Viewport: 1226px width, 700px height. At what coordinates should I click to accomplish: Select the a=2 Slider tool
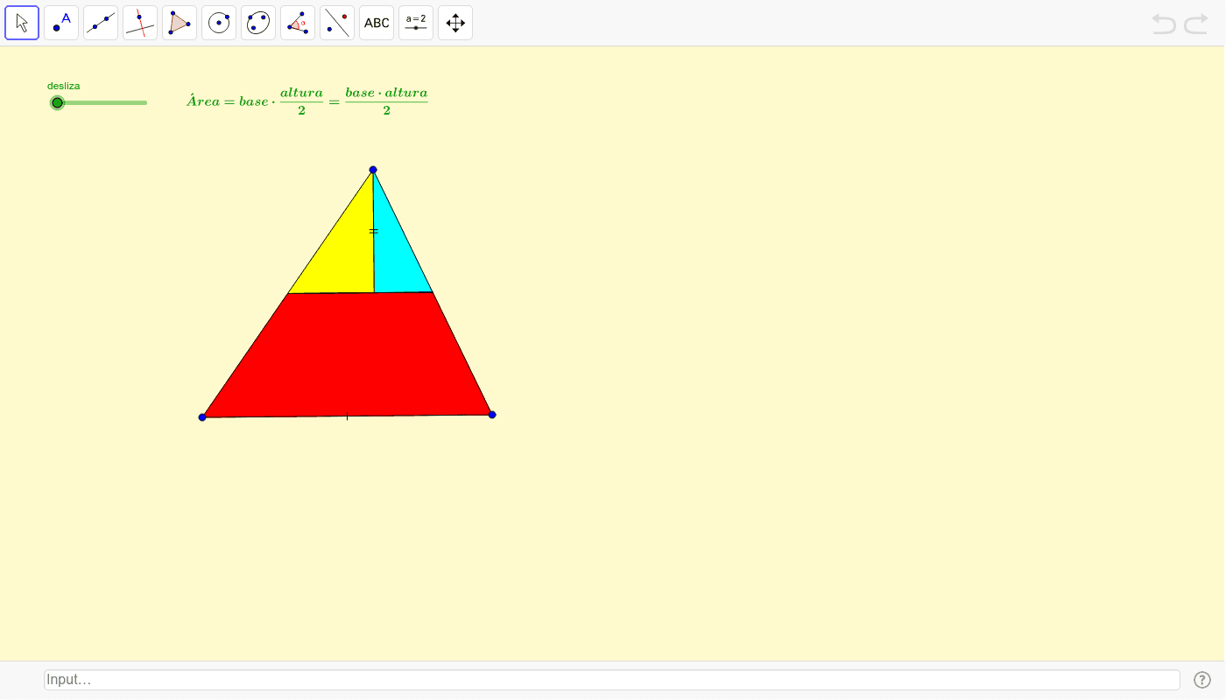coord(416,23)
